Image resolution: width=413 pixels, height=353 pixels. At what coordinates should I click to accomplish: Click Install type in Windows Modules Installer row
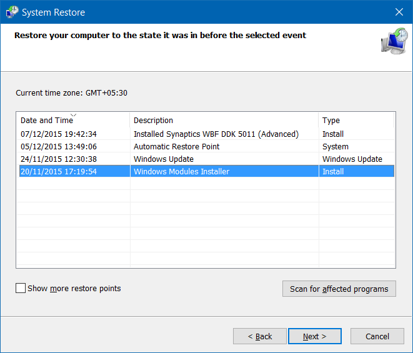[x=333, y=171]
